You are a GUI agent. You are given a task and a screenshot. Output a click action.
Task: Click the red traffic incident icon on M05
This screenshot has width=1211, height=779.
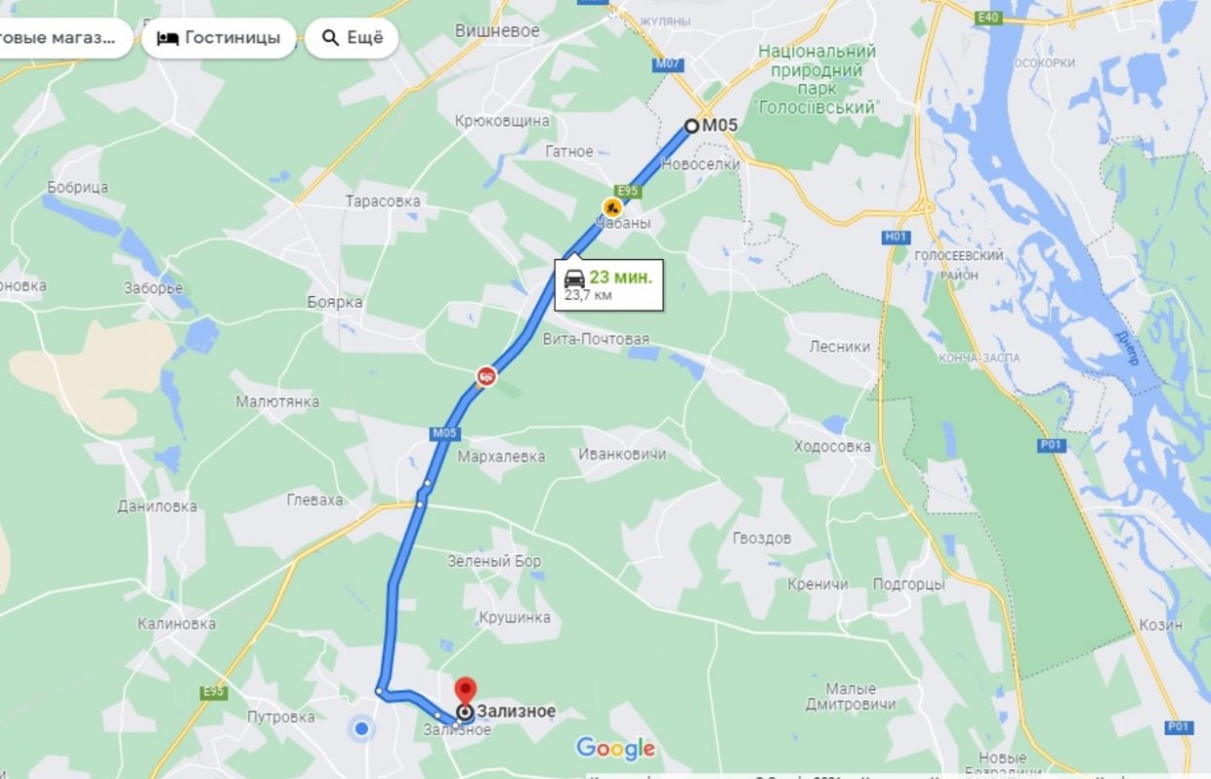(x=487, y=375)
